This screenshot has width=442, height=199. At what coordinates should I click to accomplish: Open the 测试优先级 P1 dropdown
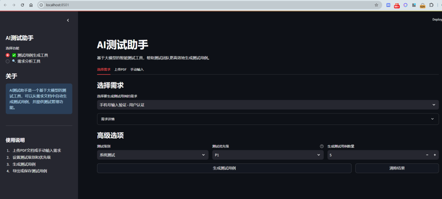tap(268, 155)
